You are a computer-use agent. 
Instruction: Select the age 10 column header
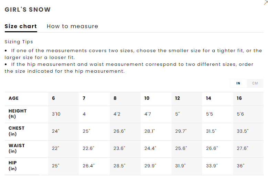(x=147, y=98)
